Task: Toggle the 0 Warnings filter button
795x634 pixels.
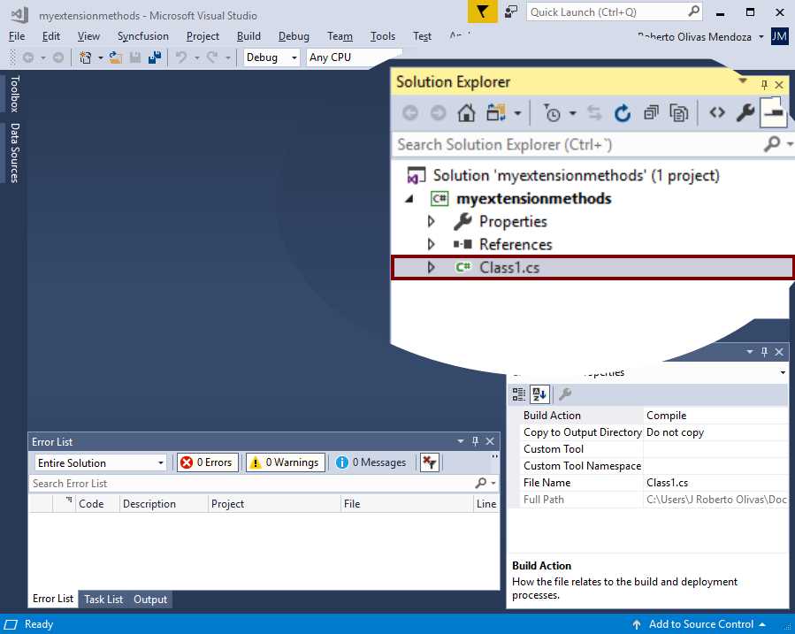Action: click(x=285, y=462)
